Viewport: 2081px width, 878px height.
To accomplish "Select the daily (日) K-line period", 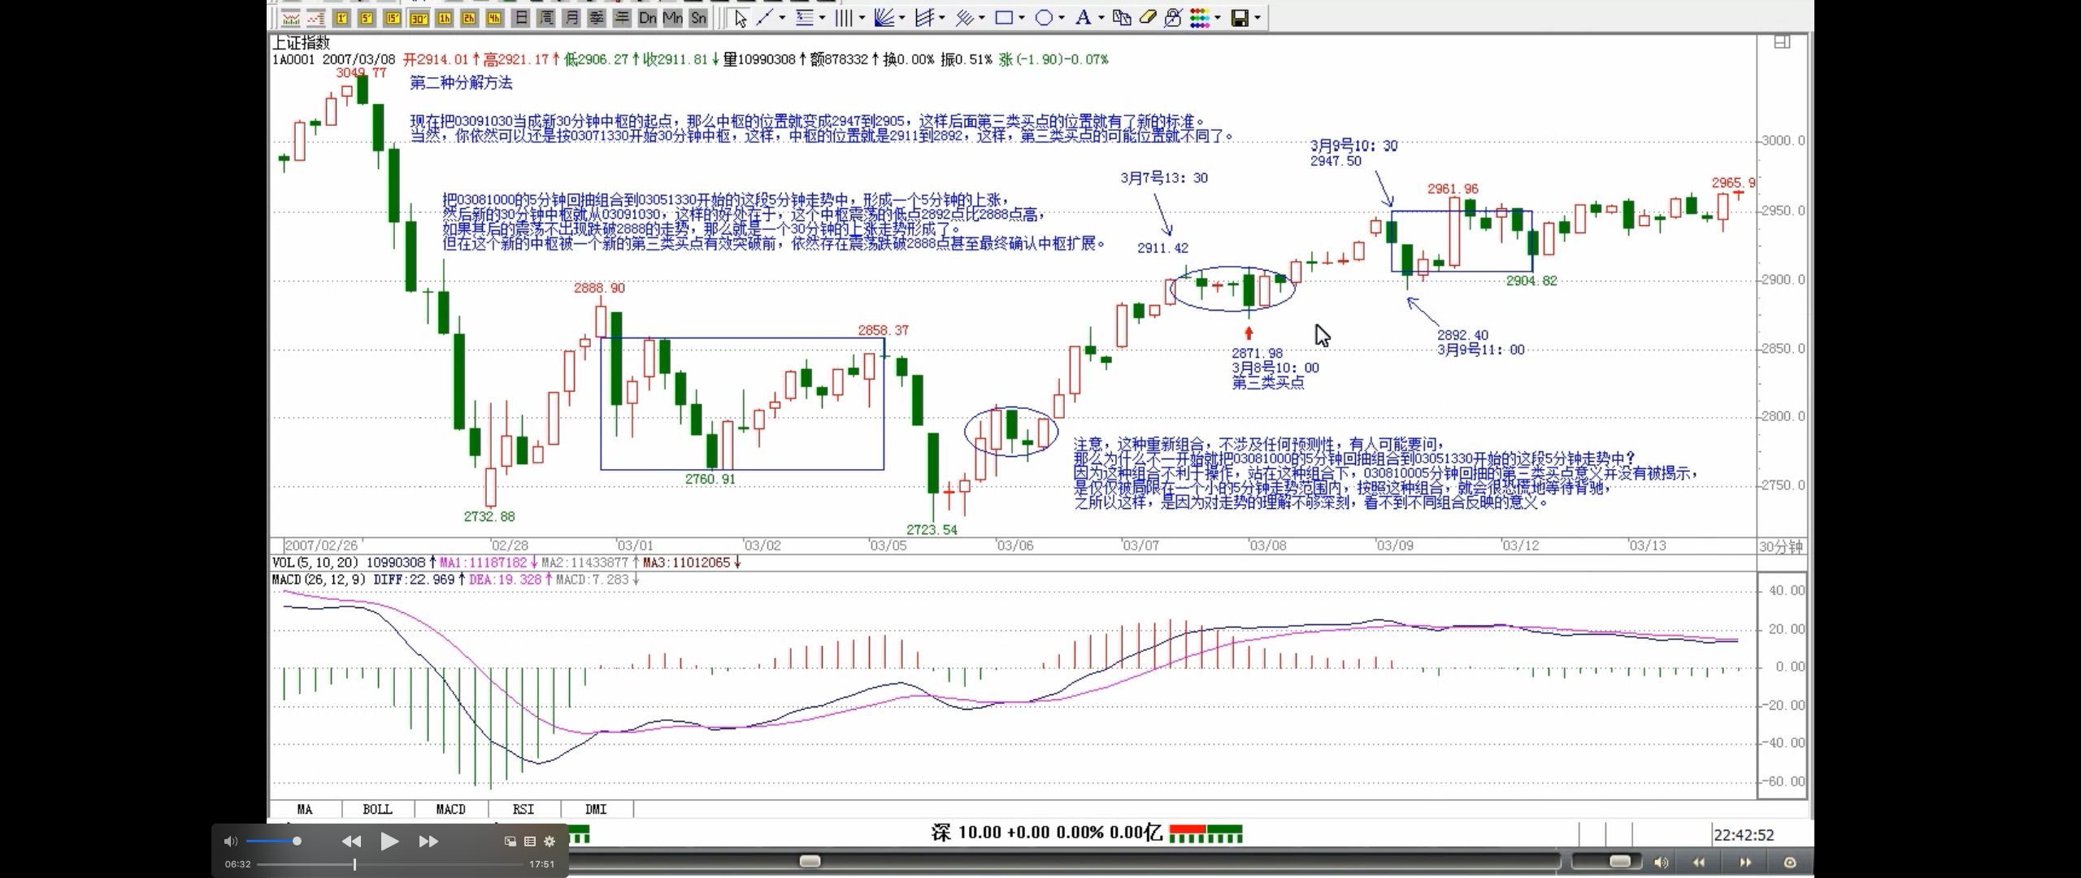I will [521, 18].
